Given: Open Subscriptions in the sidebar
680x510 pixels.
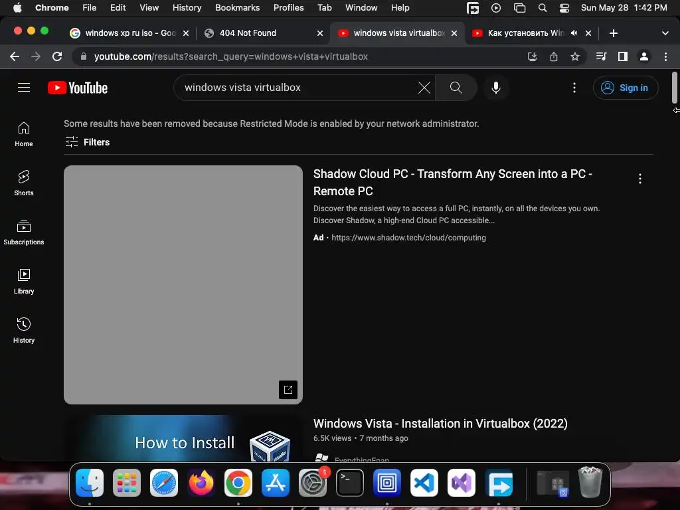Looking at the screenshot, I should [x=24, y=232].
